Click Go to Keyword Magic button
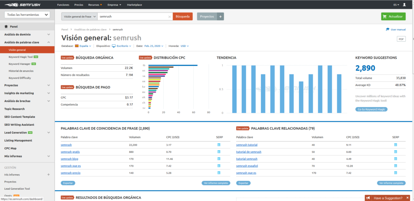The height and width of the screenshot is (201, 414). [x=371, y=109]
